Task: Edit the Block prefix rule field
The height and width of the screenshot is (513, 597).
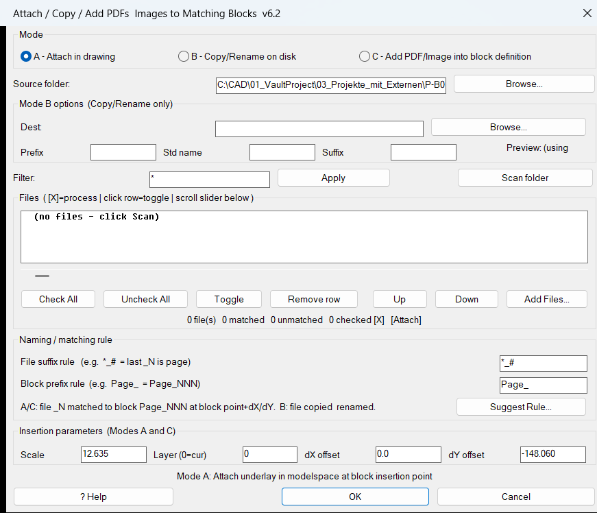Action: 544,385
